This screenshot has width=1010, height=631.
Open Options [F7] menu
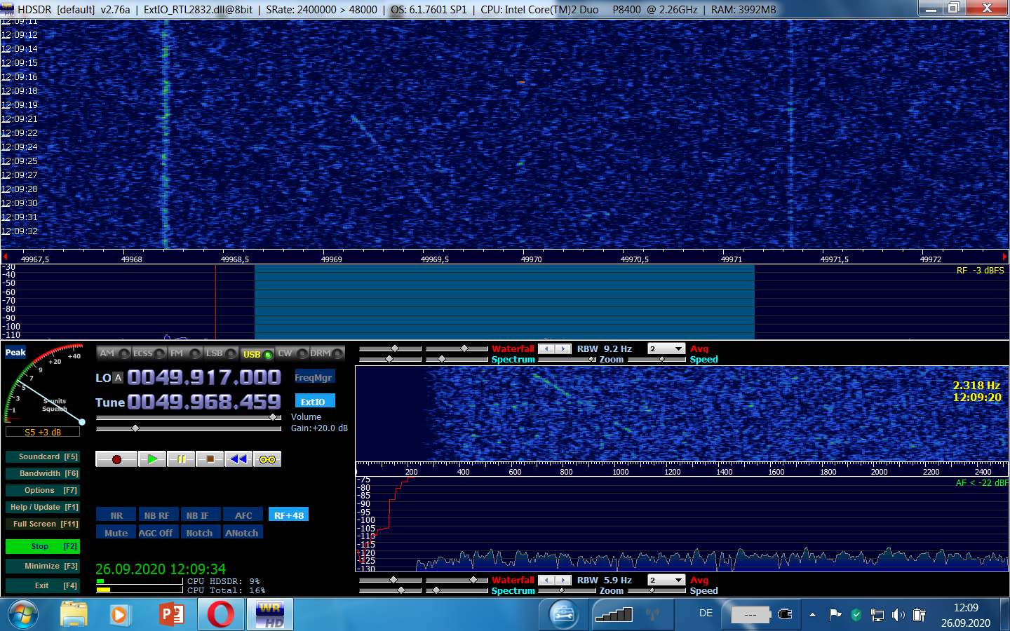click(43, 490)
